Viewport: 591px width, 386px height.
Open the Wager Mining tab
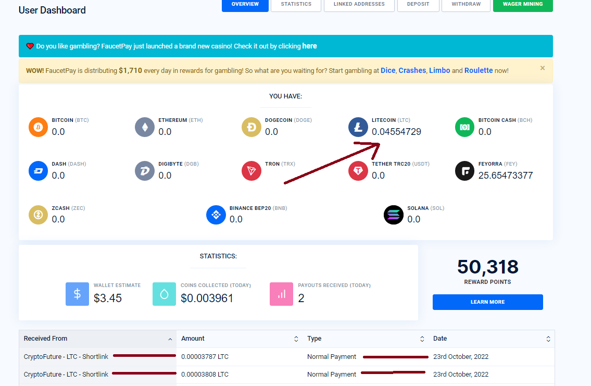pos(523,5)
